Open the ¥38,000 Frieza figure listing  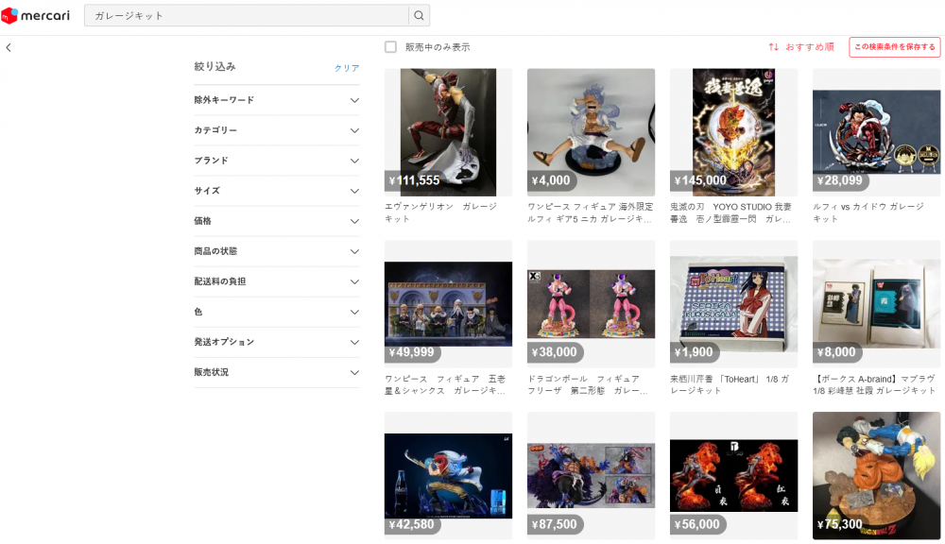click(x=591, y=304)
